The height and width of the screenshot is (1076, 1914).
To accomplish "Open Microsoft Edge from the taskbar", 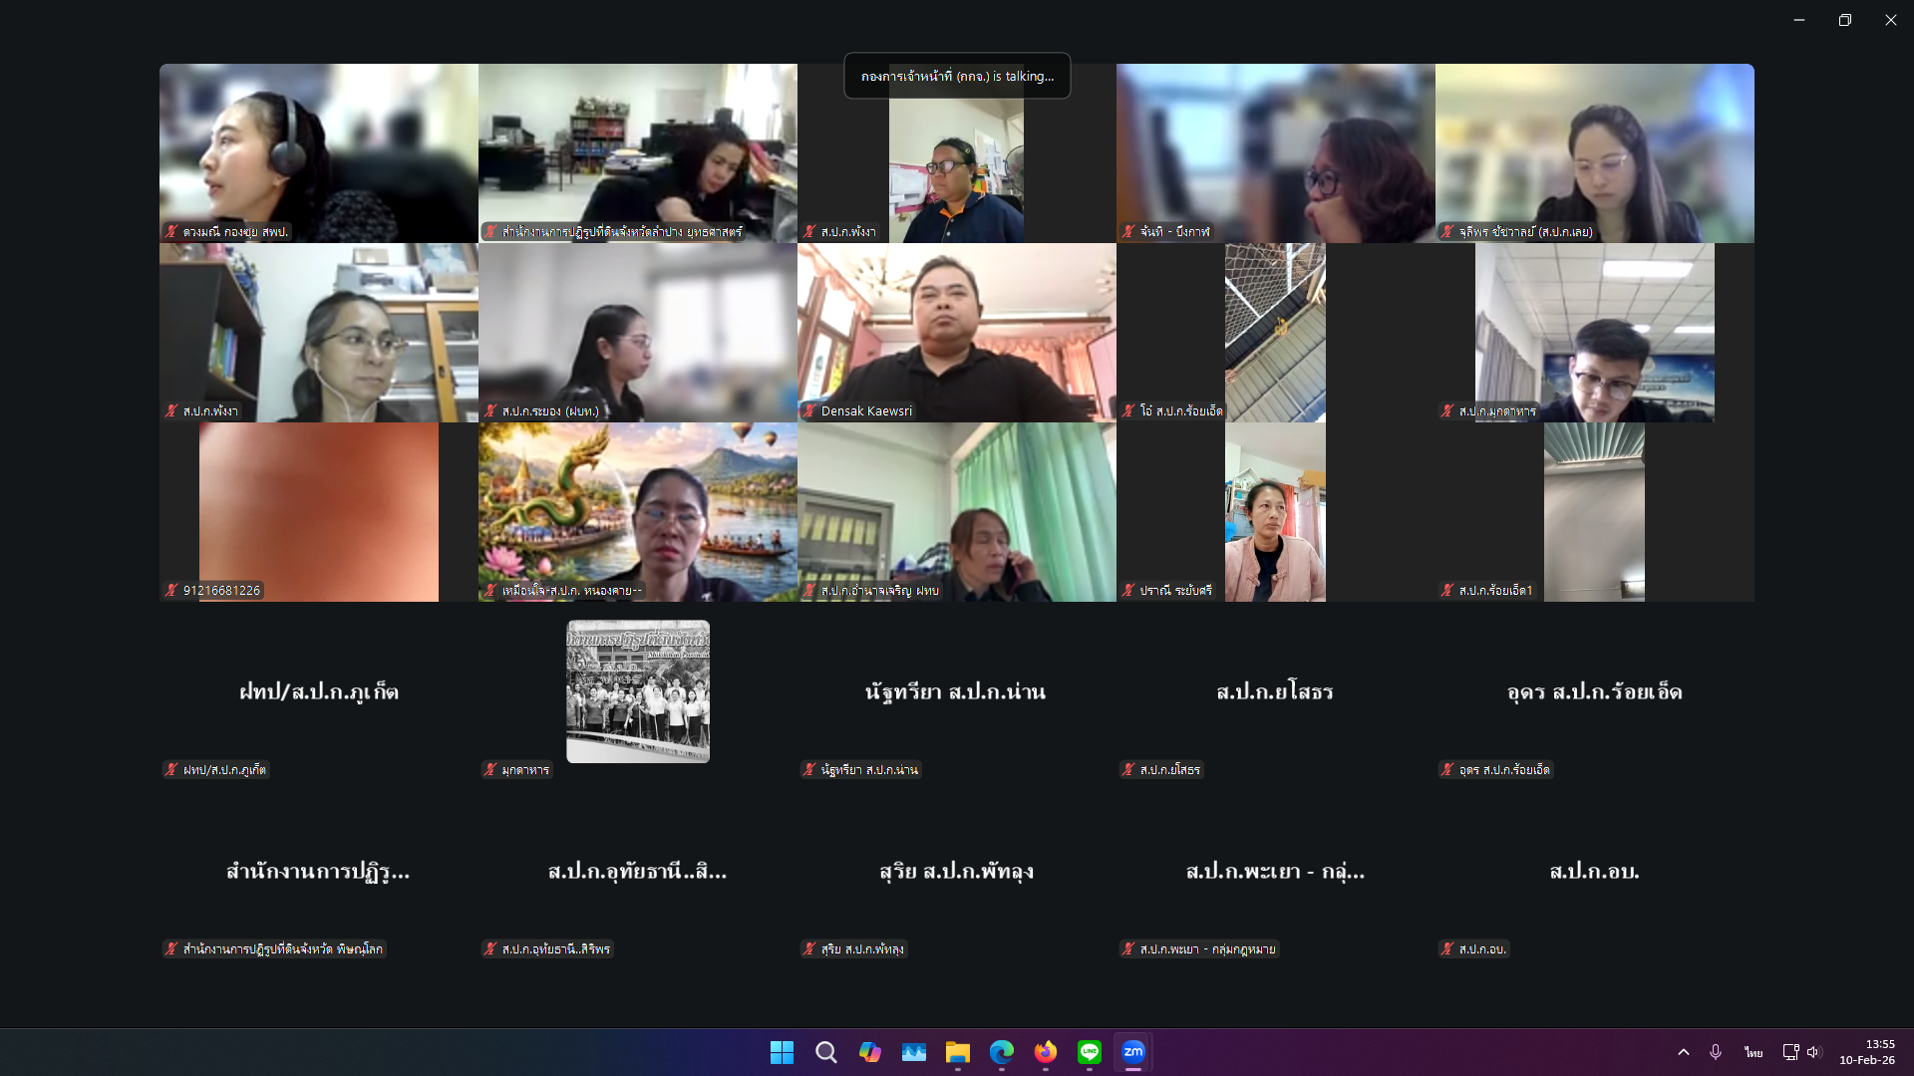I will [x=1002, y=1052].
